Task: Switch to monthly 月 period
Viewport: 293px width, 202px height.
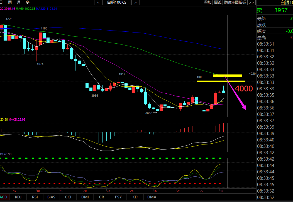Action: click(19, 3)
